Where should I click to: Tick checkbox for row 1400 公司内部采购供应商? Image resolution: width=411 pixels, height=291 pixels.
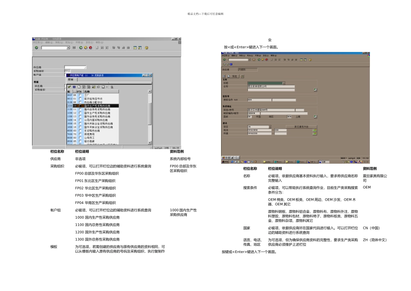click(x=80, y=120)
